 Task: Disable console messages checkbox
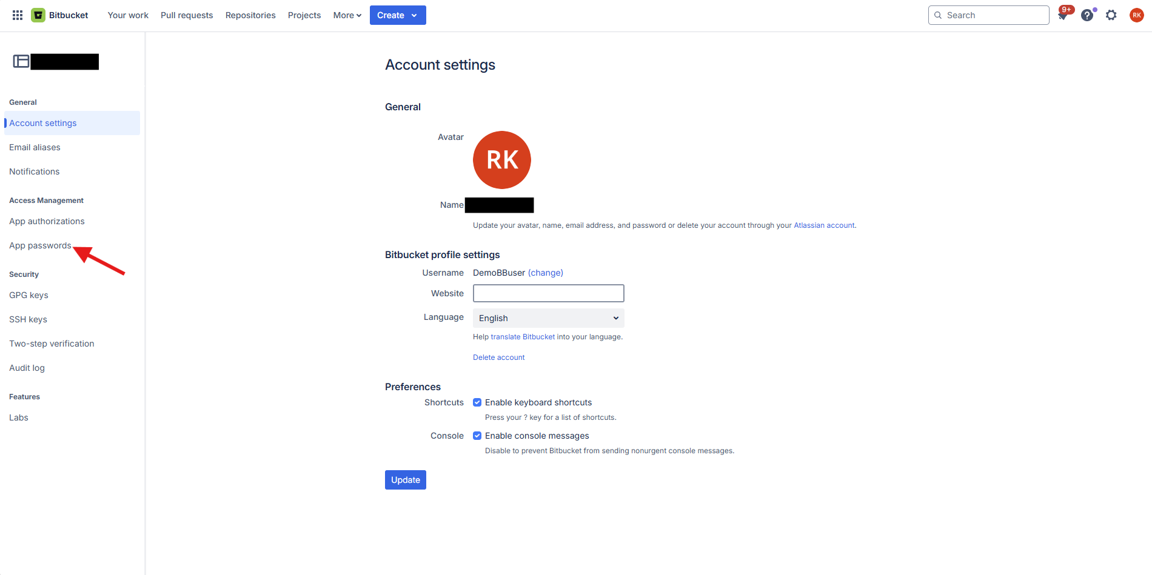[477, 435]
